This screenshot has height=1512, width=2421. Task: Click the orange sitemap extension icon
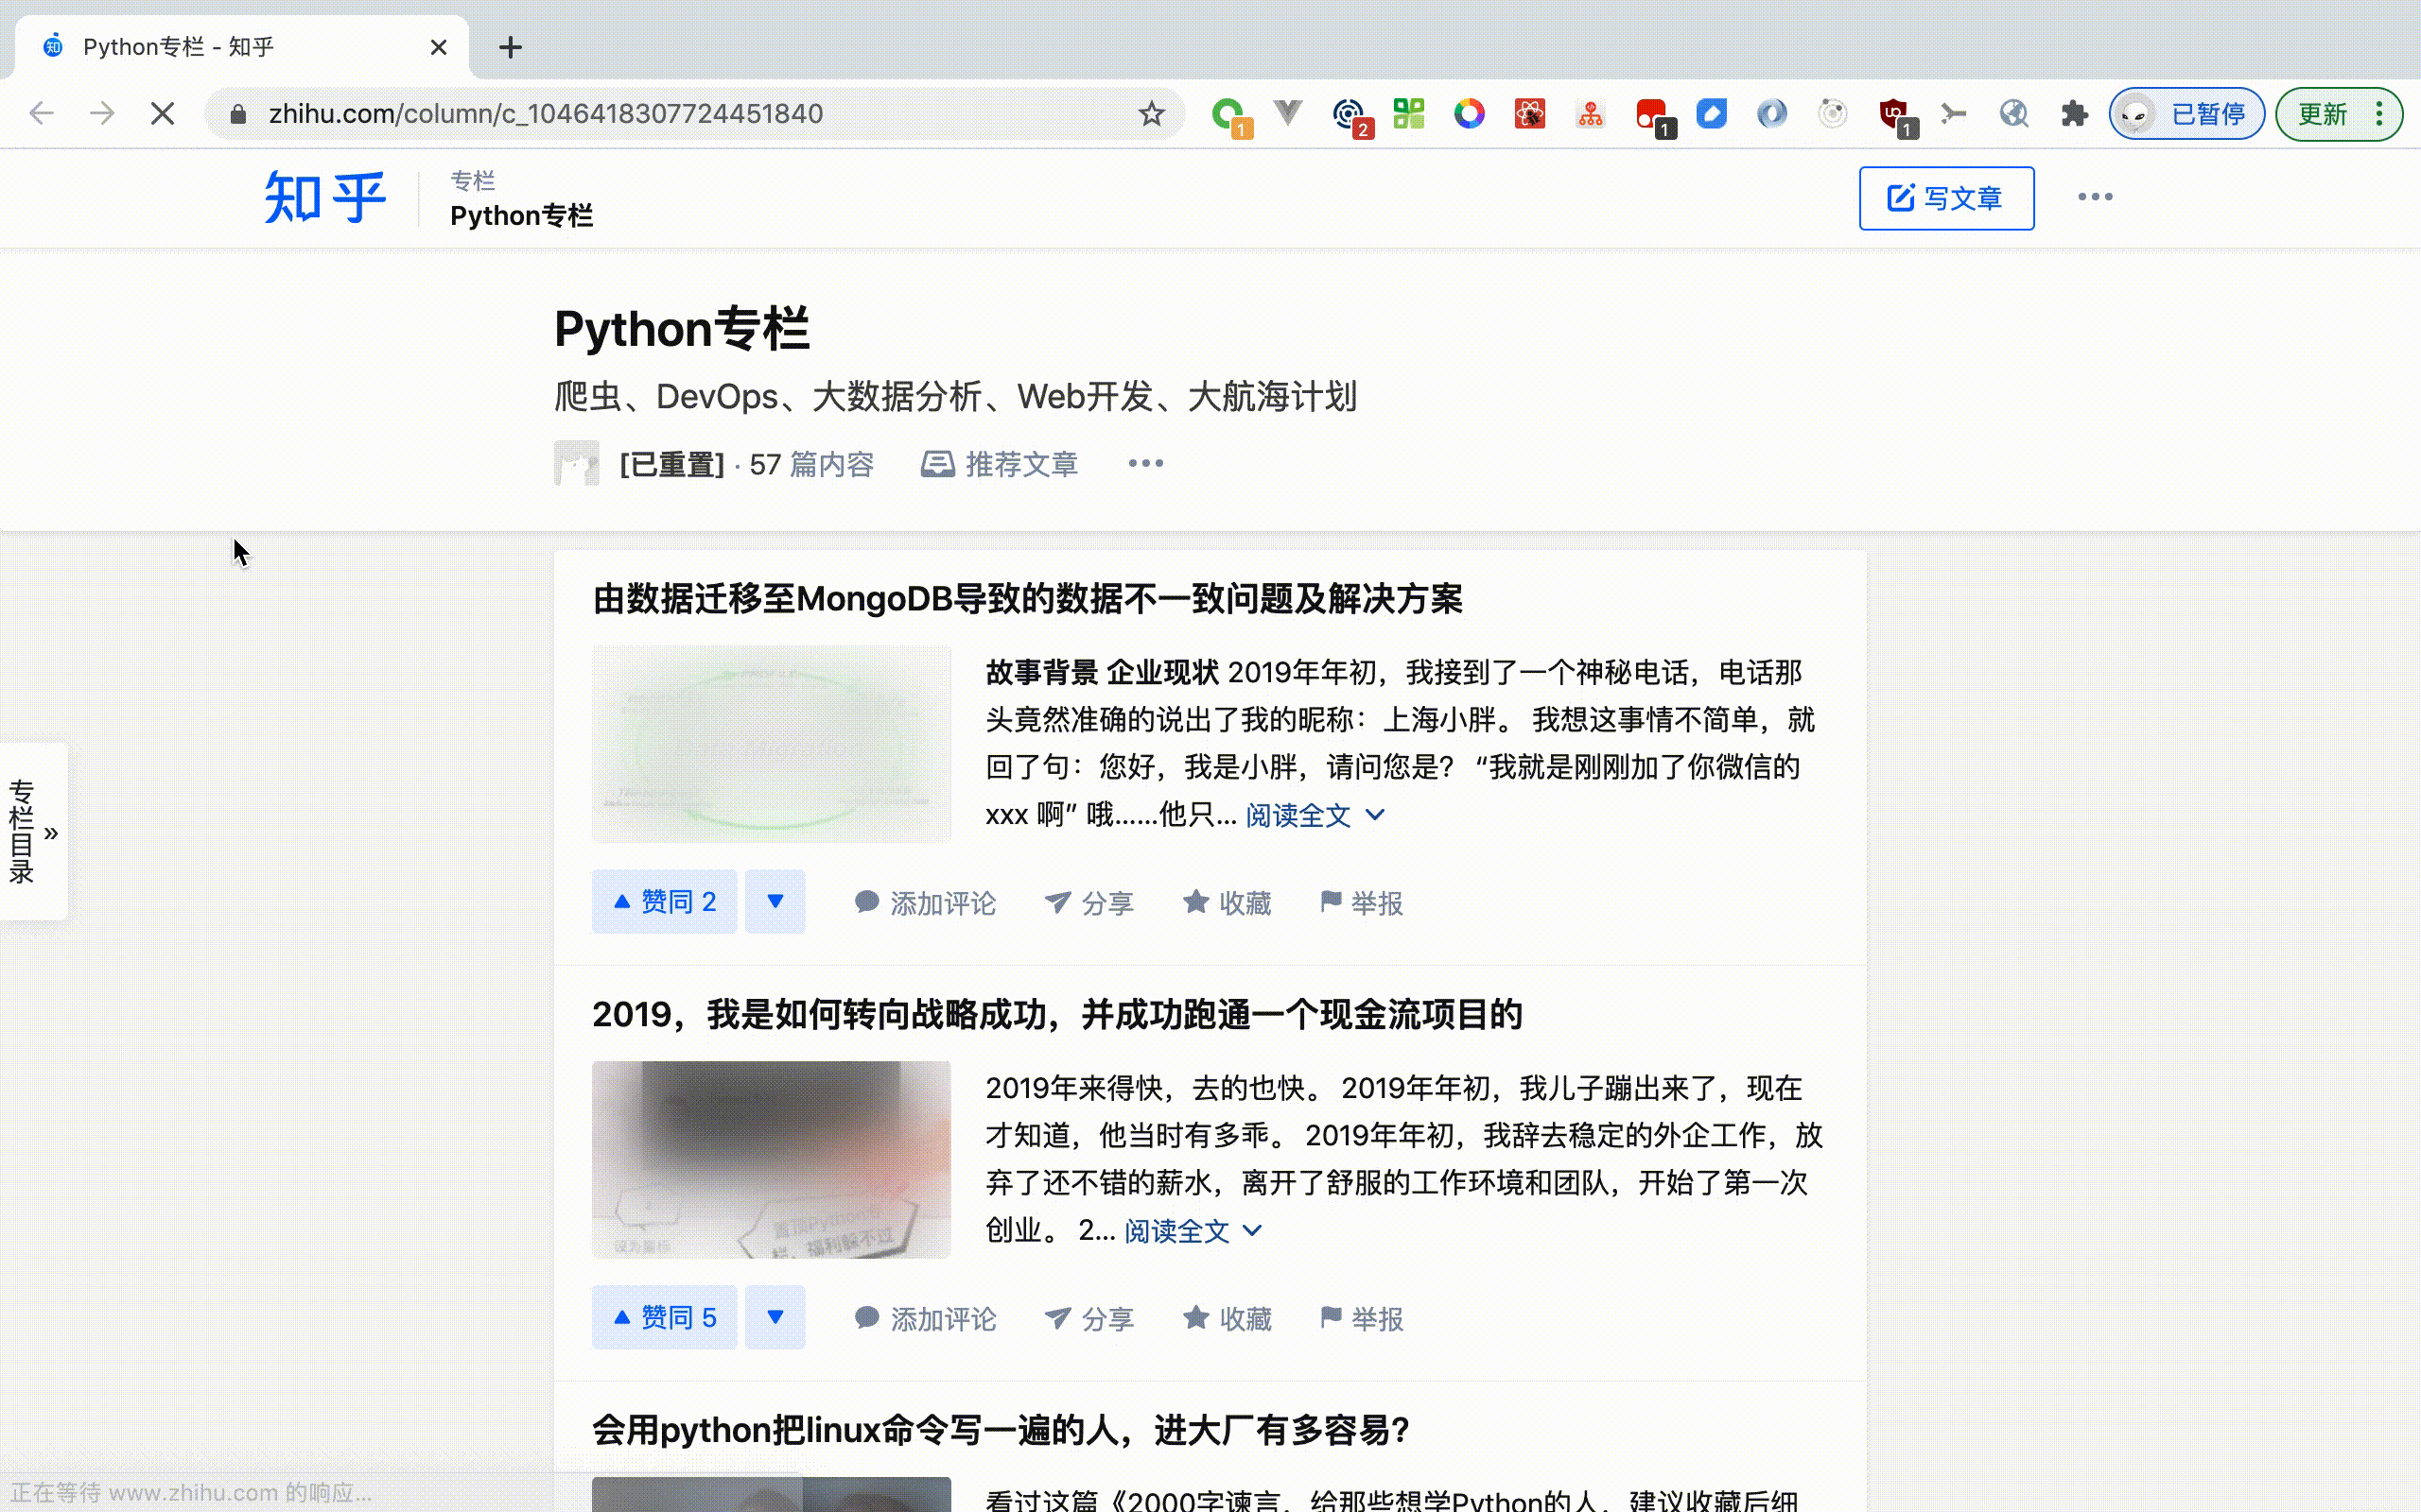pyautogui.click(x=1591, y=113)
